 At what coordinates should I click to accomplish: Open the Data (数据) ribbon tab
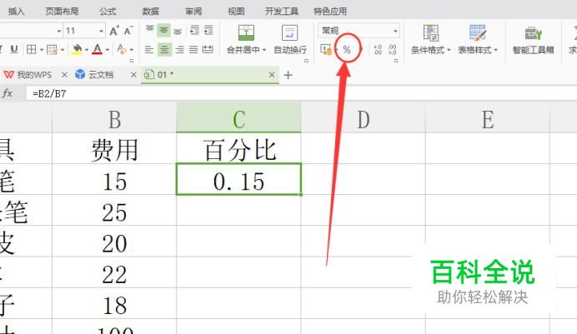click(x=151, y=12)
